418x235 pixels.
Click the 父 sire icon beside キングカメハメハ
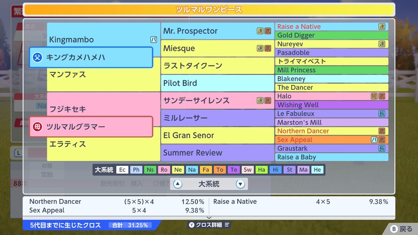pos(37,57)
